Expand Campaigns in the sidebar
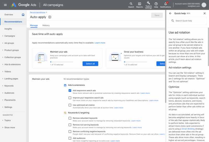 10,36
